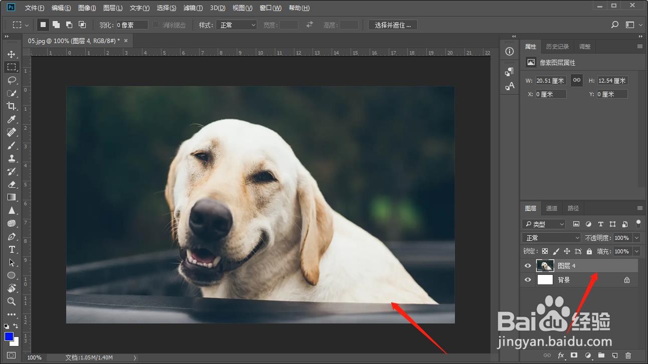Enable add to selection mode
Image resolution: width=648 pixels, height=364 pixels.
pos(56,25)
